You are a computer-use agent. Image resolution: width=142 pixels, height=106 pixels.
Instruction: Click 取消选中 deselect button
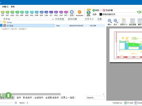[x=28, y=98]
